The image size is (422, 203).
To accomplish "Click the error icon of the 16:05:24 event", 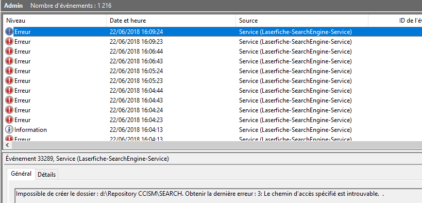I will (9, 71).
